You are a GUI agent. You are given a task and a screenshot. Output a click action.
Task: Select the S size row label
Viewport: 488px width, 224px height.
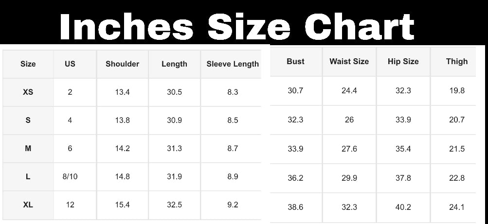tap(28, 121)
